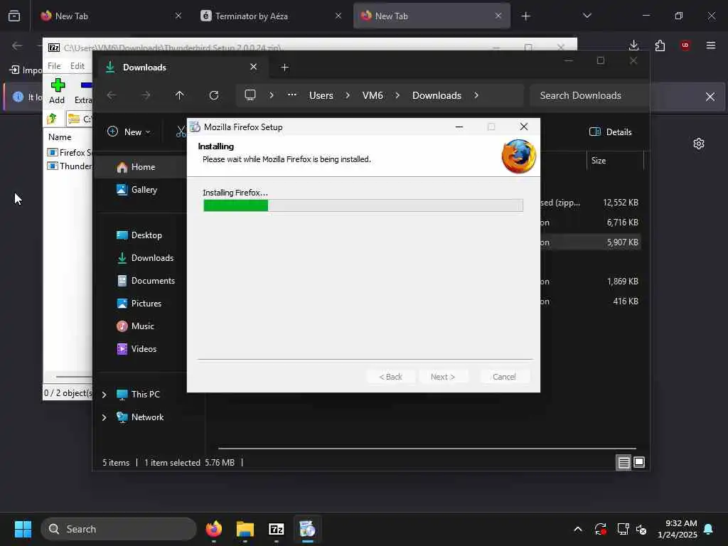Switch to large thumbnails view layout

(x=639, y=462)
